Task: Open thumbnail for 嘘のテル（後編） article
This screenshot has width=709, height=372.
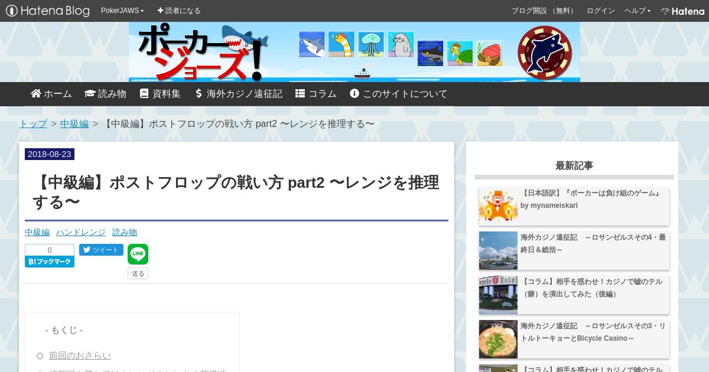Action: 498,295
